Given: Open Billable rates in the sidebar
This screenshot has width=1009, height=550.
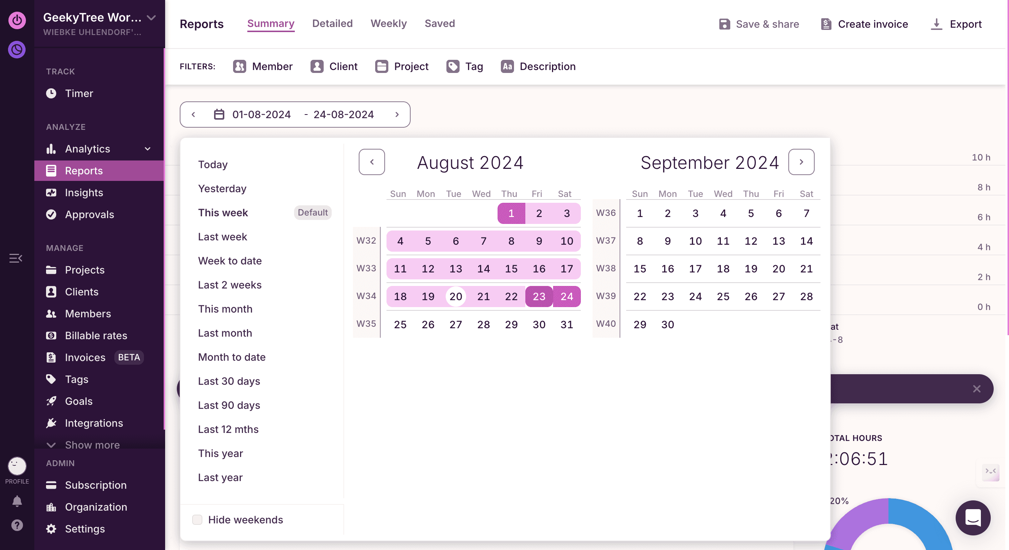Looking at the screenshot, I should pos(96,336).
